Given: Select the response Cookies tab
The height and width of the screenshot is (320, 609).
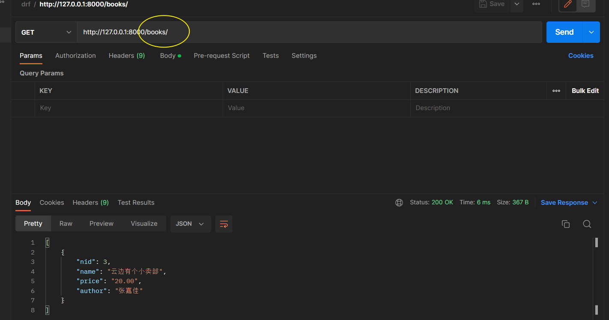Looking at the screenshot, I should click(x=52, y=203).
